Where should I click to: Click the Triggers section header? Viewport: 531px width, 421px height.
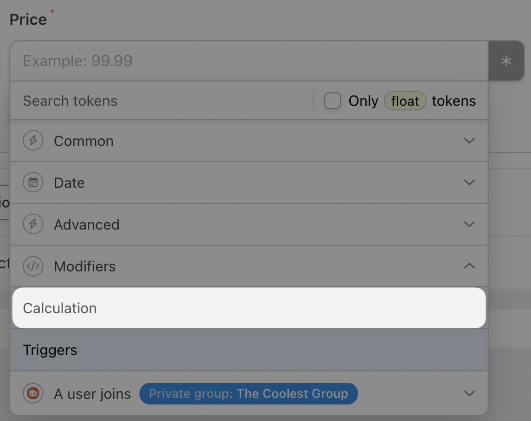[249, 350]
